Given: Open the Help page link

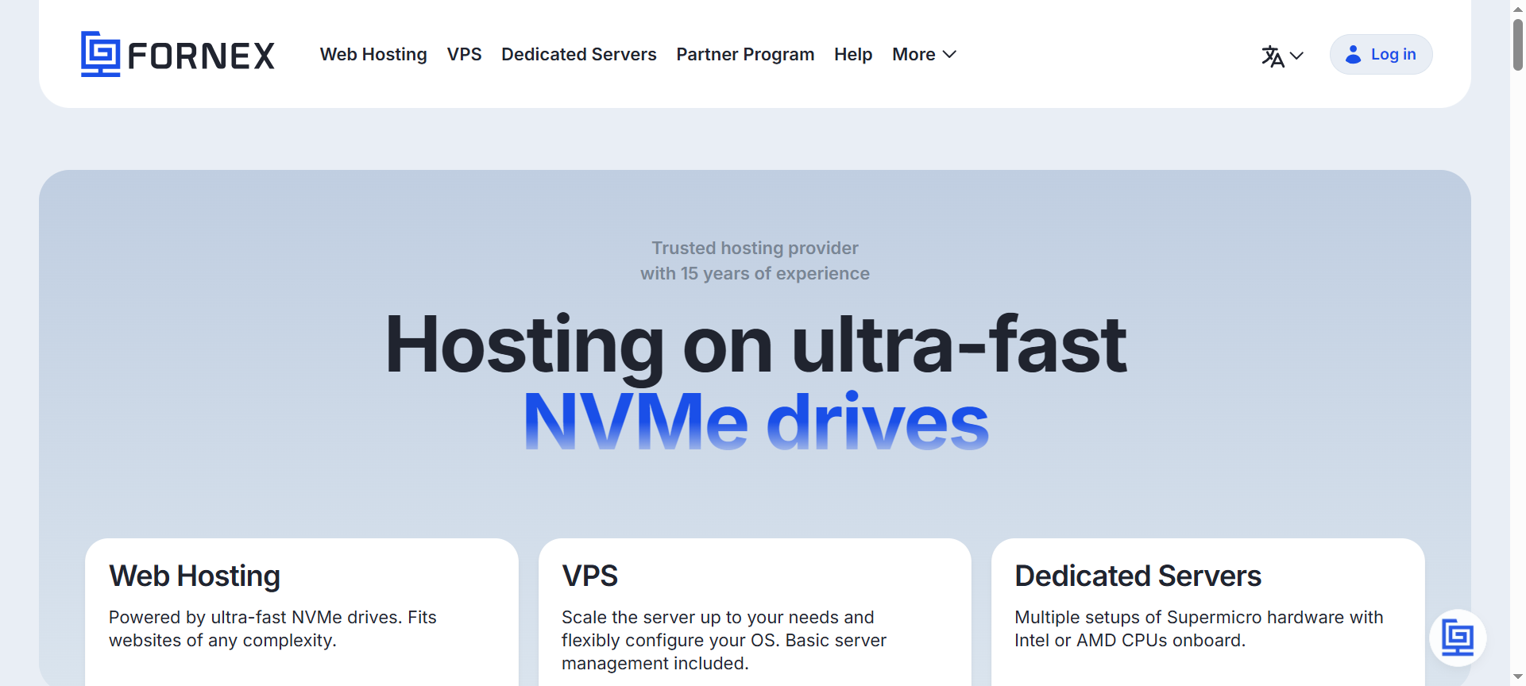Looking at the screenshot, I should pos(853,54).
